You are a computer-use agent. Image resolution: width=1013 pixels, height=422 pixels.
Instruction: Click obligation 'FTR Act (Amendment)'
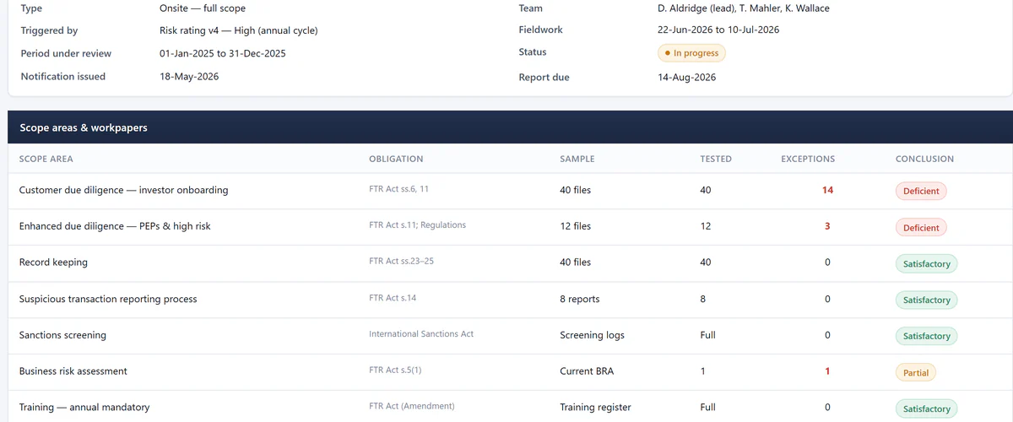[x=411, y=407]
